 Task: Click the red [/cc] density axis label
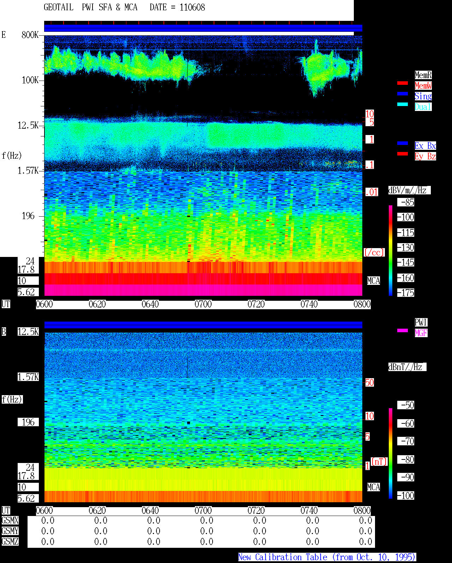[x=374, y=253]
